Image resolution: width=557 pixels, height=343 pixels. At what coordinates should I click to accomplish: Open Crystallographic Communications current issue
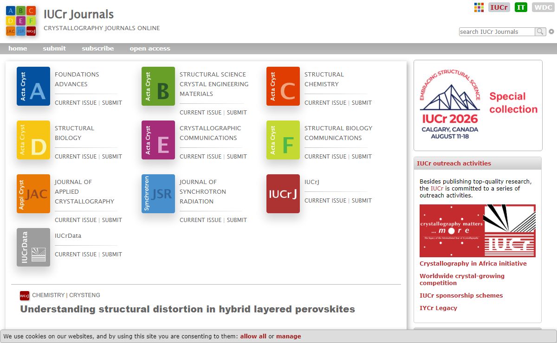pyautogui.click(x=201, y=157)
